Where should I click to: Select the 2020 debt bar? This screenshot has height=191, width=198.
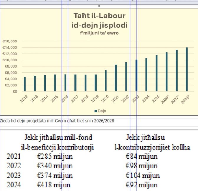pyautogui.click(x=106, y=81)
